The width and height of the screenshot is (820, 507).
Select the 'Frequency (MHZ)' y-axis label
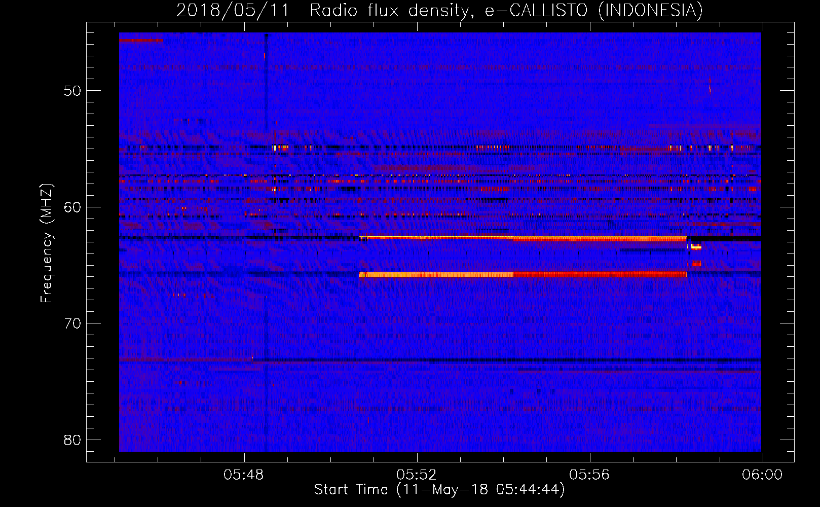(46, 243)
